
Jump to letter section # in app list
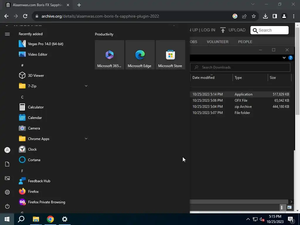22,65
